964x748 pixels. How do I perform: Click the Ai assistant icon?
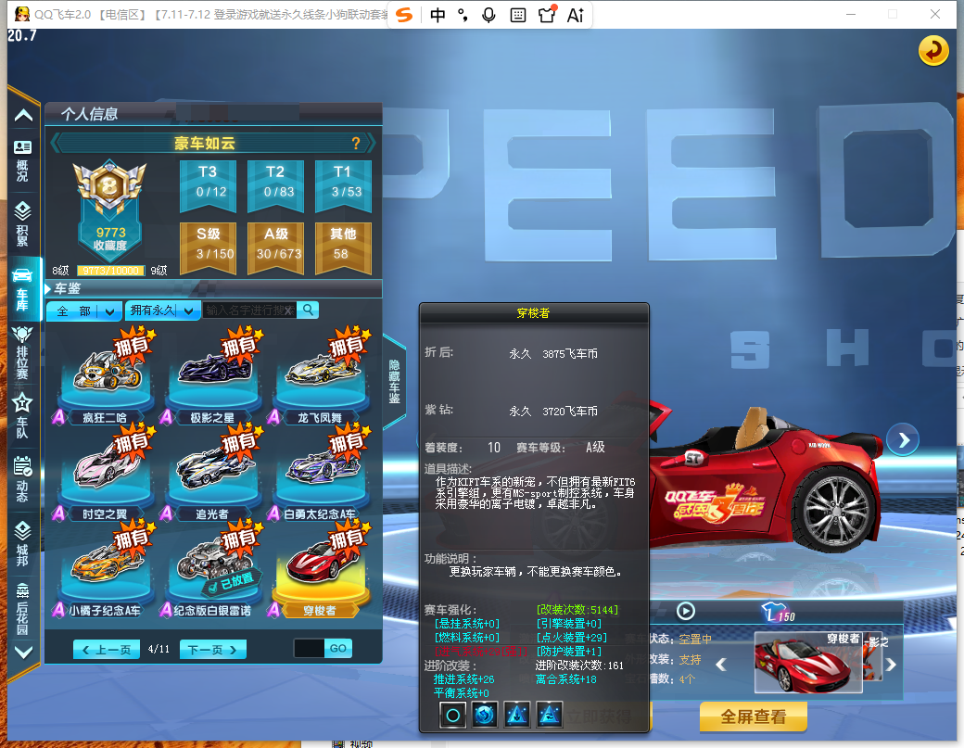[575, 15]
